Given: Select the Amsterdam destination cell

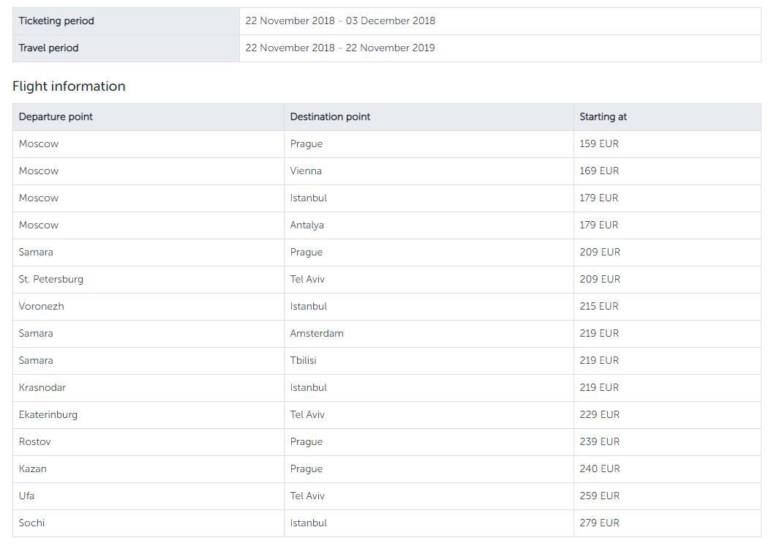Looking at the screenshot, I should [317, 334].
